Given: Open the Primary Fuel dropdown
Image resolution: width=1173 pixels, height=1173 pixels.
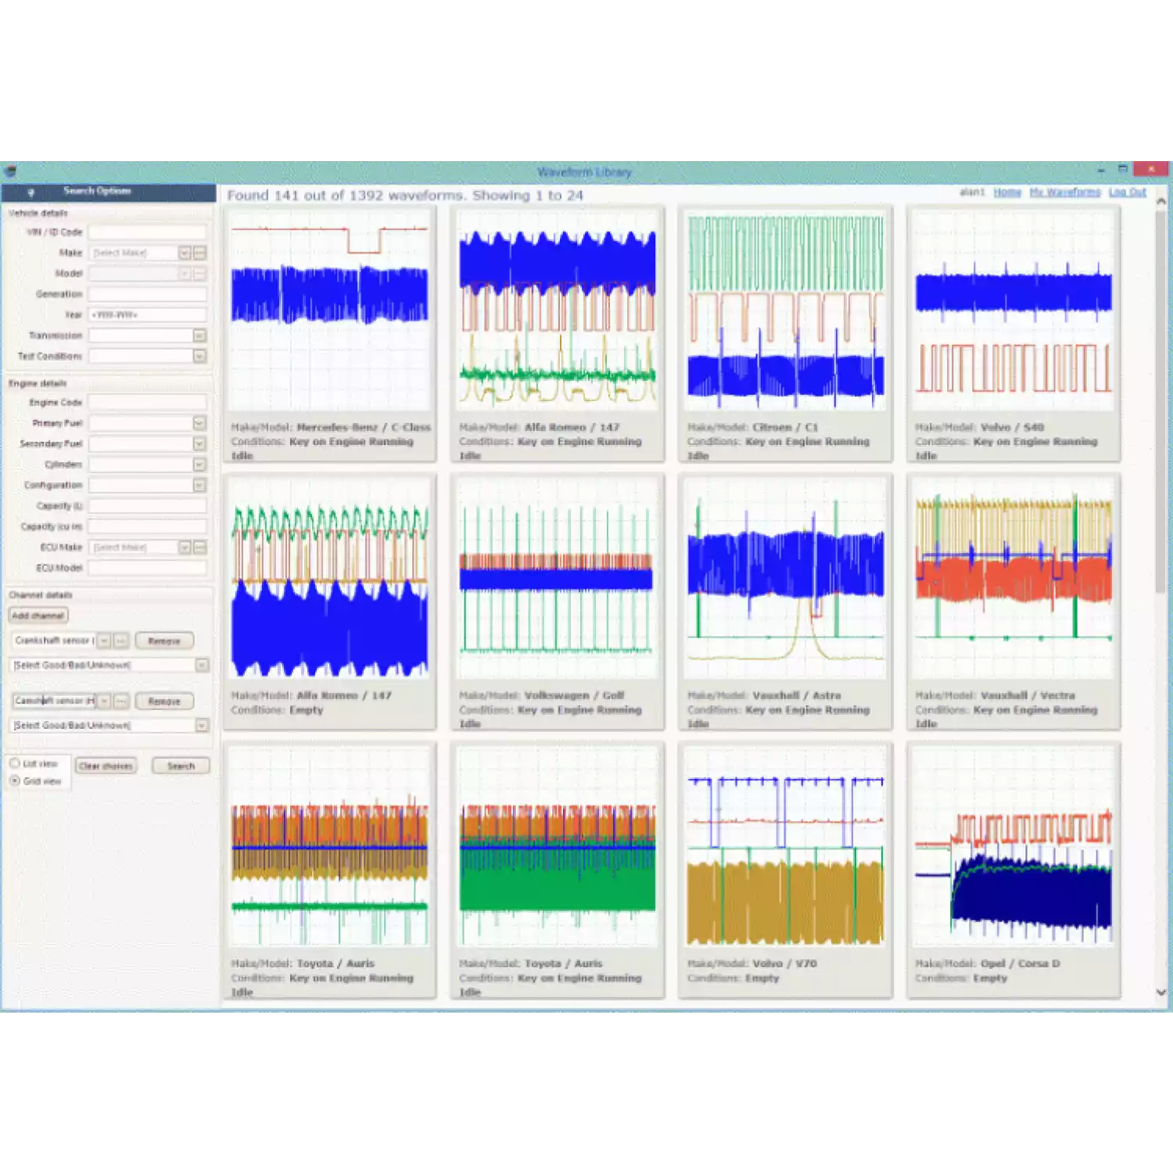Looking at the screenshot, I should (x=199, y=423).
